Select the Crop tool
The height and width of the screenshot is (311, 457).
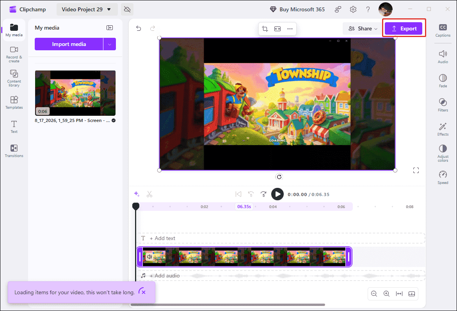coord(265,29)
